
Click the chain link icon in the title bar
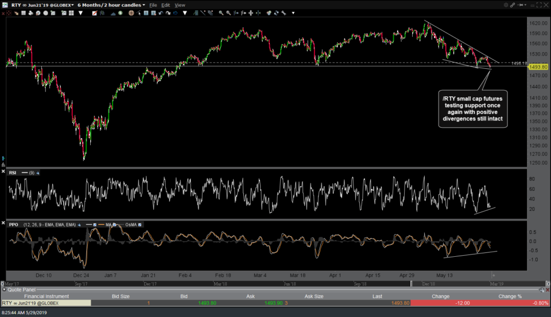coord(513,5)
